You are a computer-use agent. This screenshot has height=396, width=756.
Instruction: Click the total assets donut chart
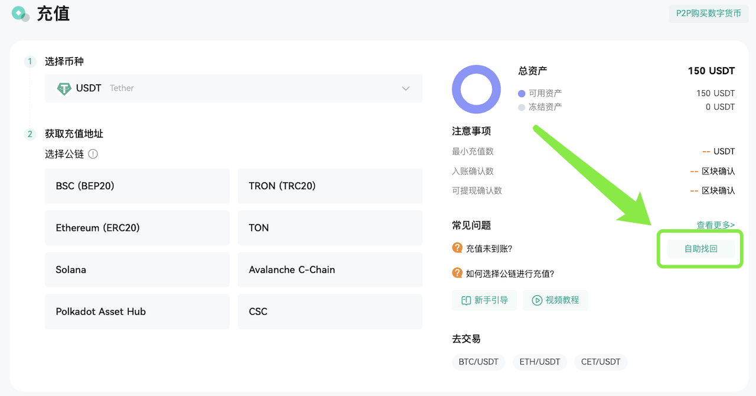476,90
